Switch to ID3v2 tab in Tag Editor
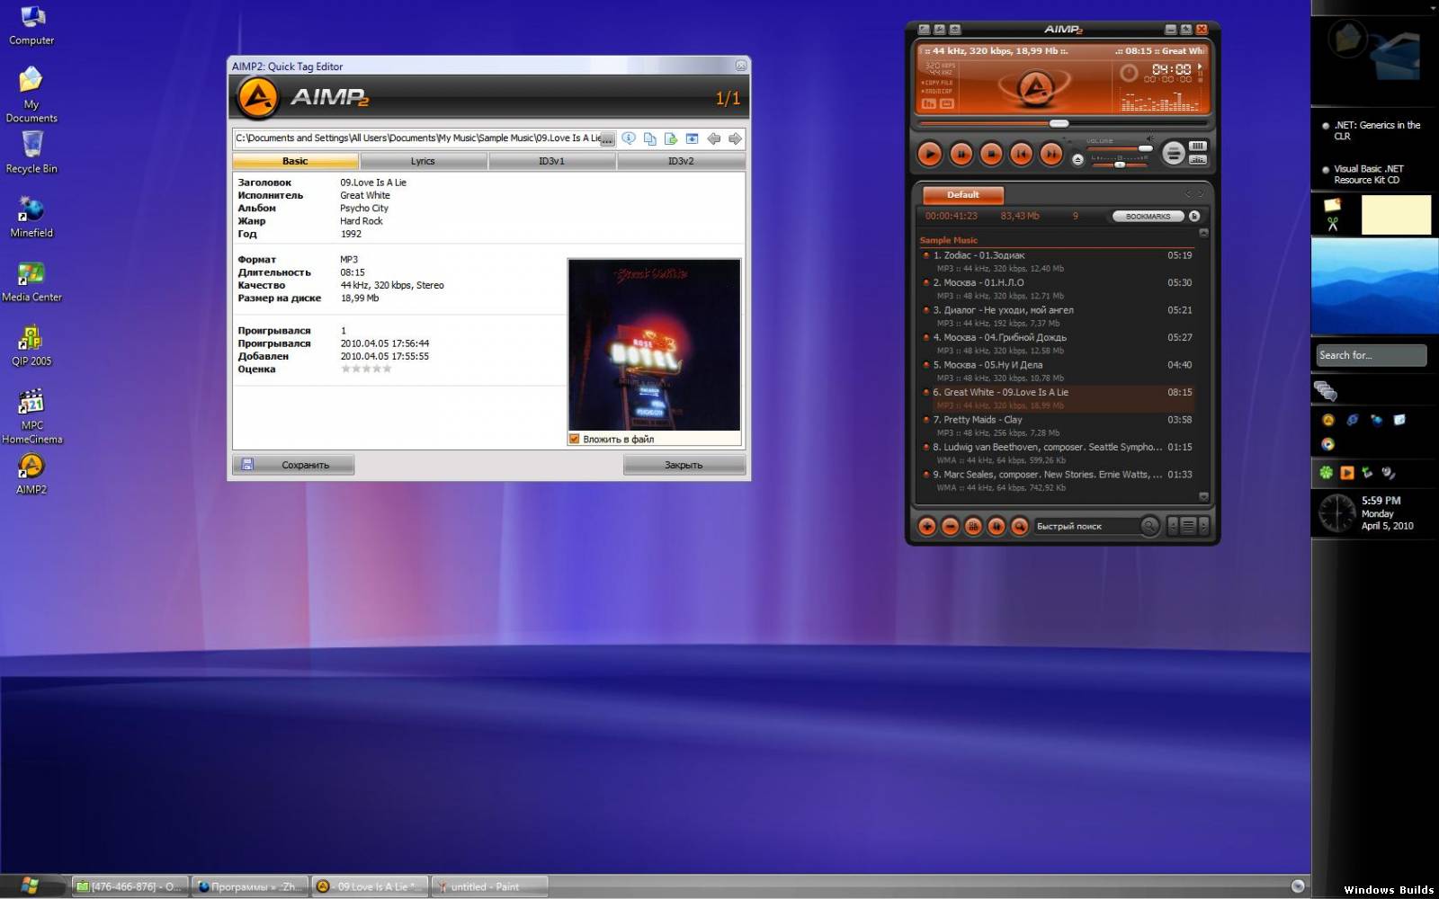Viewport: 1439px width, 899px height. [x=681, y=162]
